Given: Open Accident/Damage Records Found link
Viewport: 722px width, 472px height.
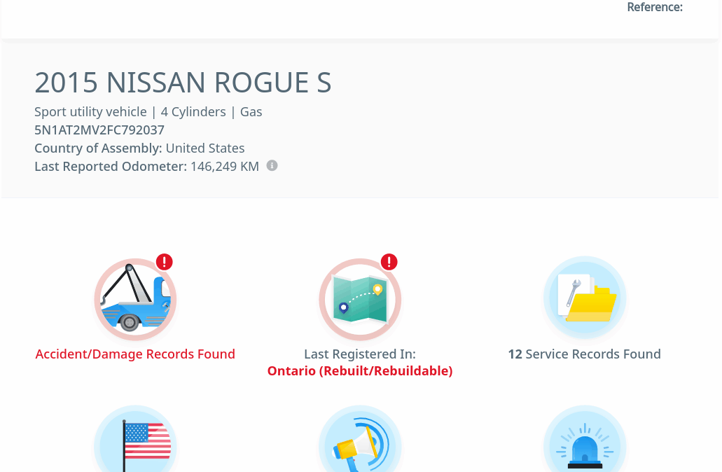Looking at the screenshot, I should click(135, 354).
